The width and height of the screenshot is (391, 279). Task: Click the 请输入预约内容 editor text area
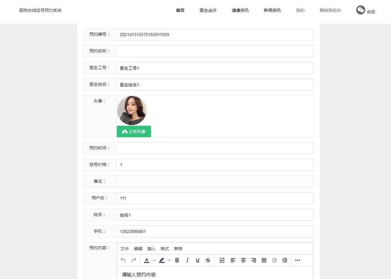[215, 273]
